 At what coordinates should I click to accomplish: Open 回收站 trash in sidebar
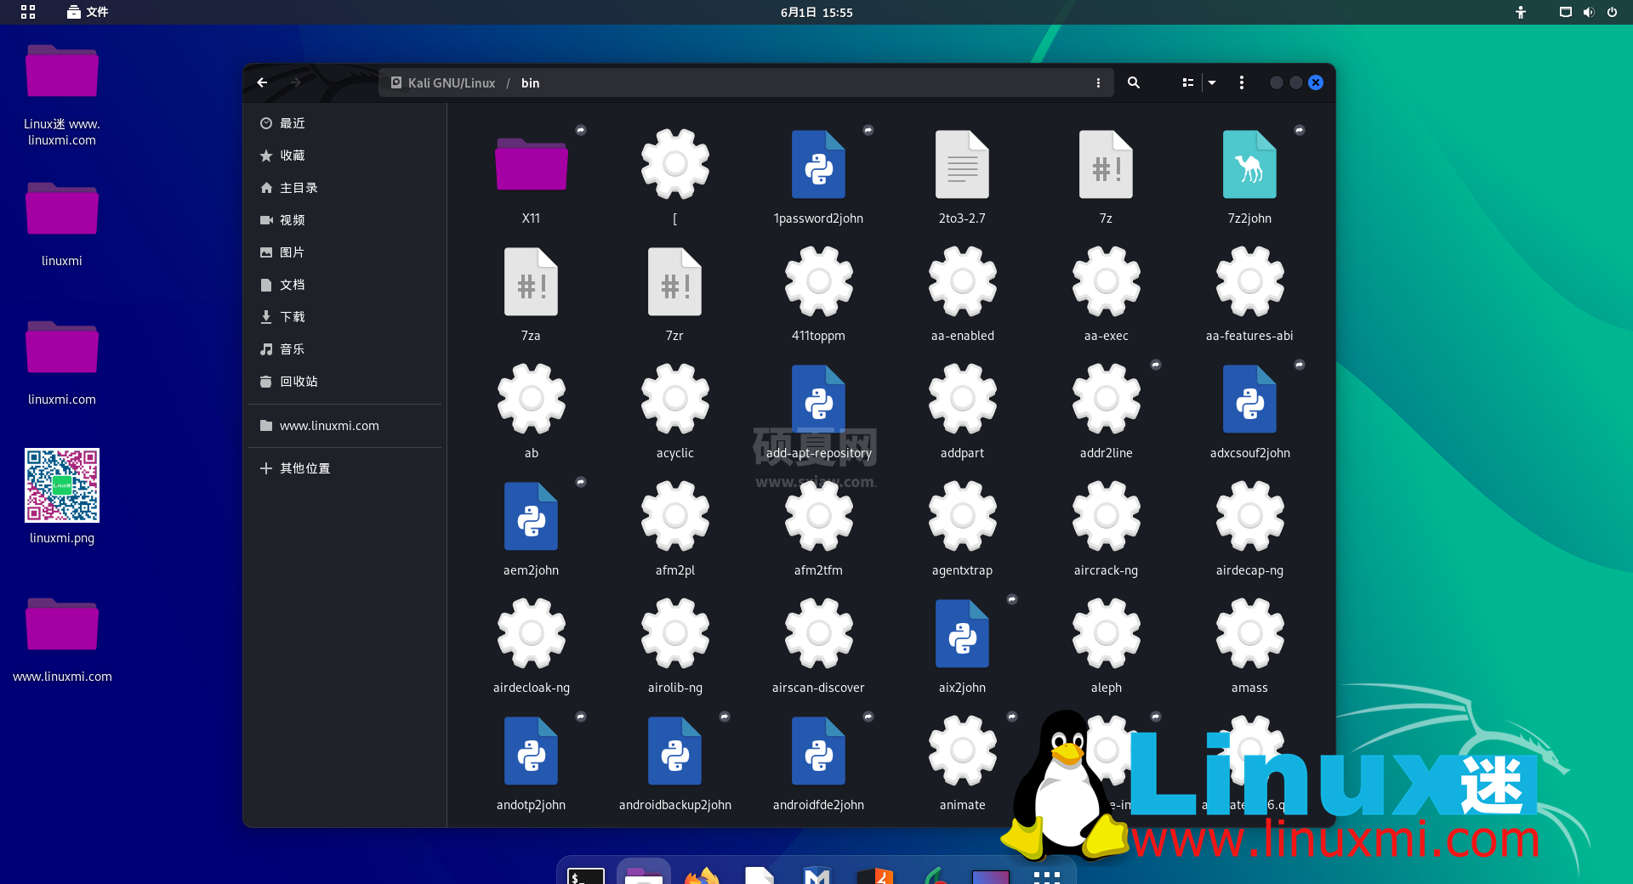click(x=344, y=382)
